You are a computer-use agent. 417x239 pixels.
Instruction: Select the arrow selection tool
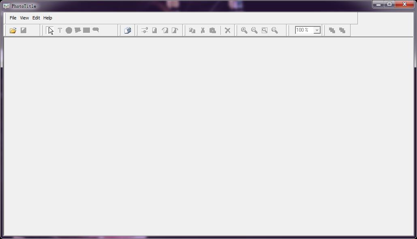click(49, 30)
